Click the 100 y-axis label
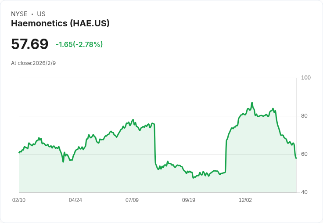Viewport: 323px width, 223px height. click(x=306, y=78)
